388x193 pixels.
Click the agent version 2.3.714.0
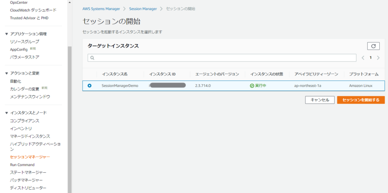pos(203,86)
